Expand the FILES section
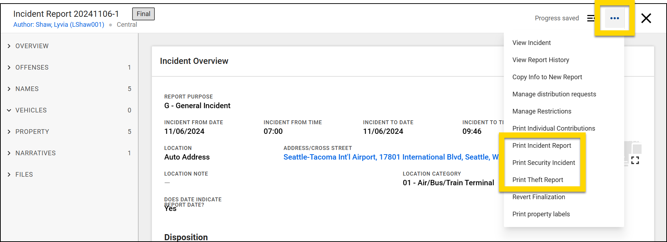The height and width of the screenshot is (242, 667). pyautogui.click(x=24, y=174)
